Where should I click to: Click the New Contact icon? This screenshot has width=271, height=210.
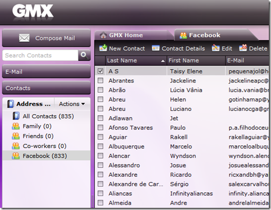pos(103,48)
